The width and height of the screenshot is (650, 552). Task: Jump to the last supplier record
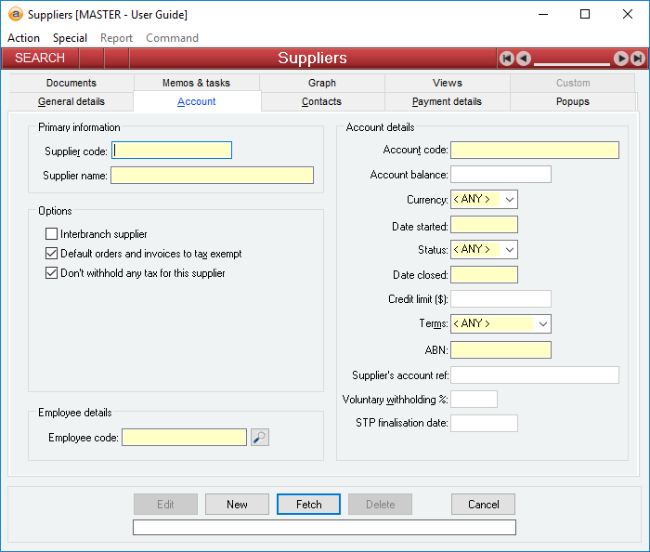(638, 59)
